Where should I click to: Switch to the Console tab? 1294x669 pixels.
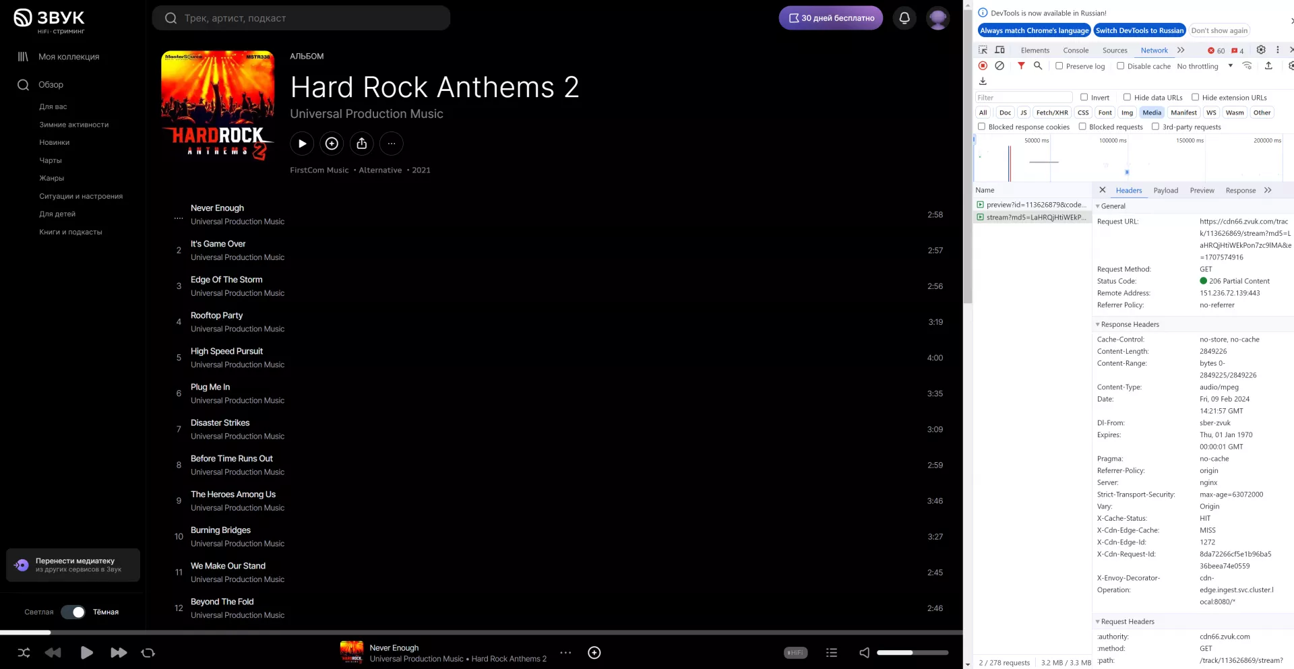[1076, 51]
